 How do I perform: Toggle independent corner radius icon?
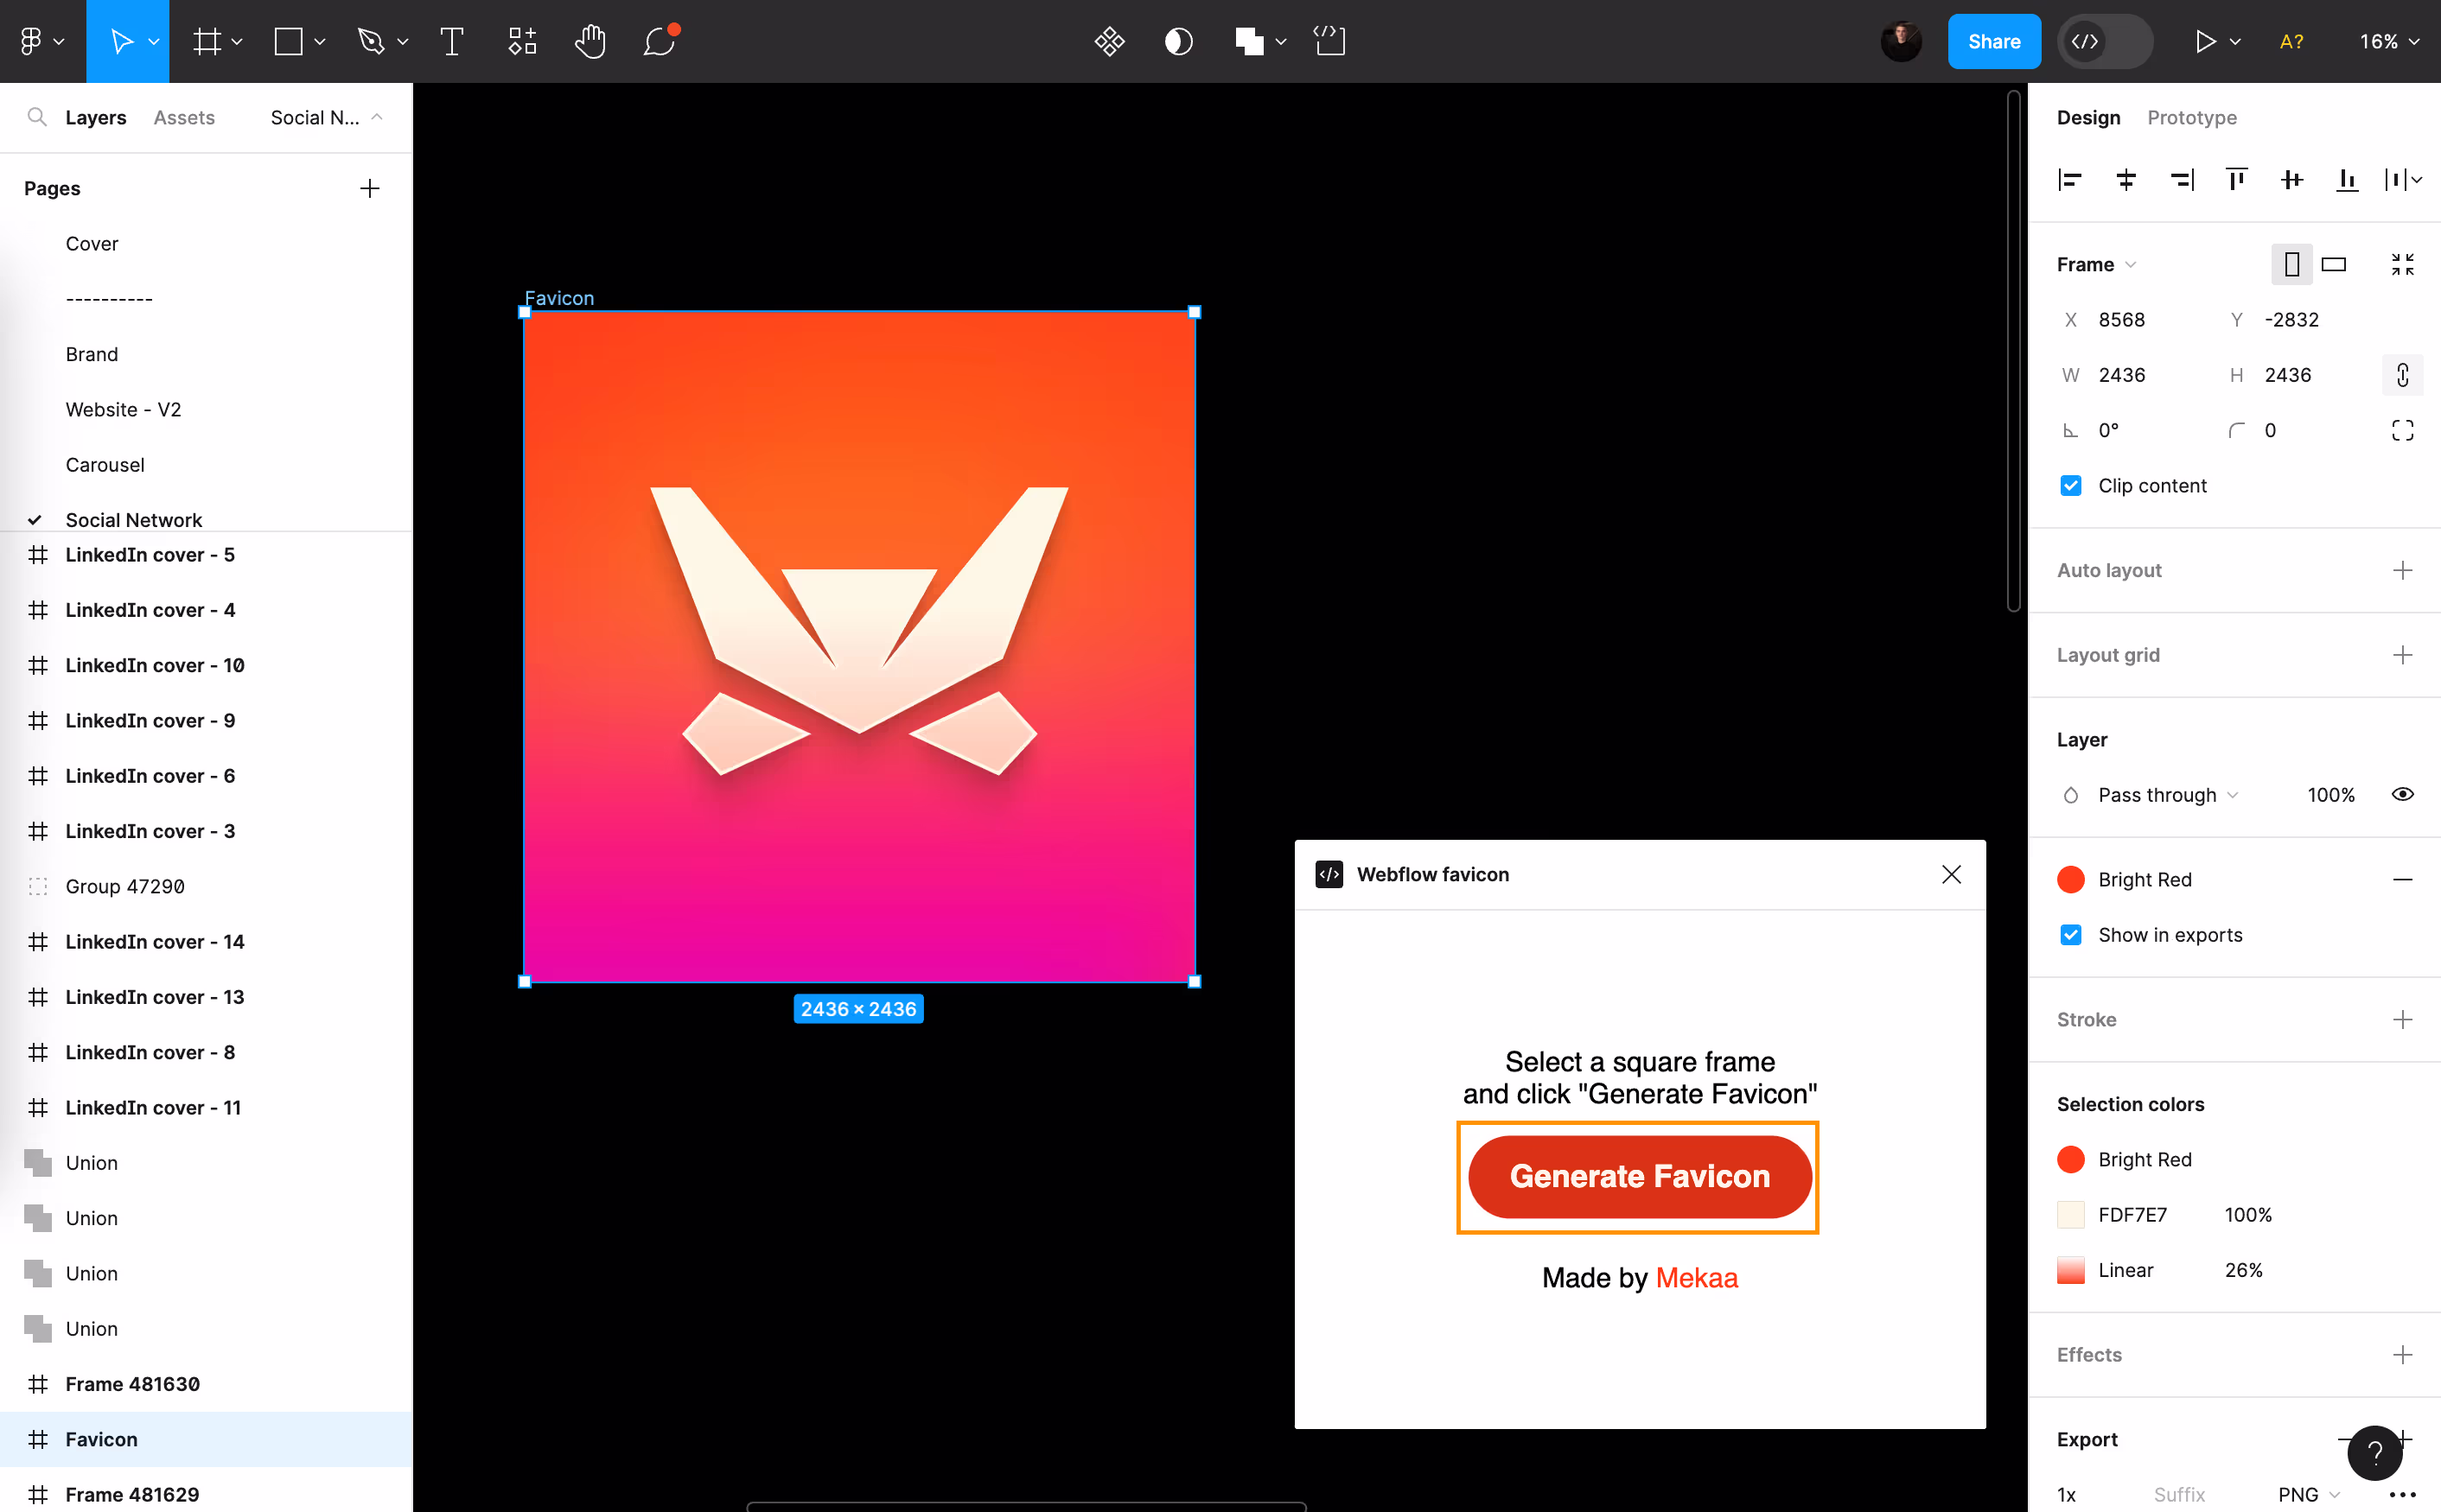(2403, 430)
